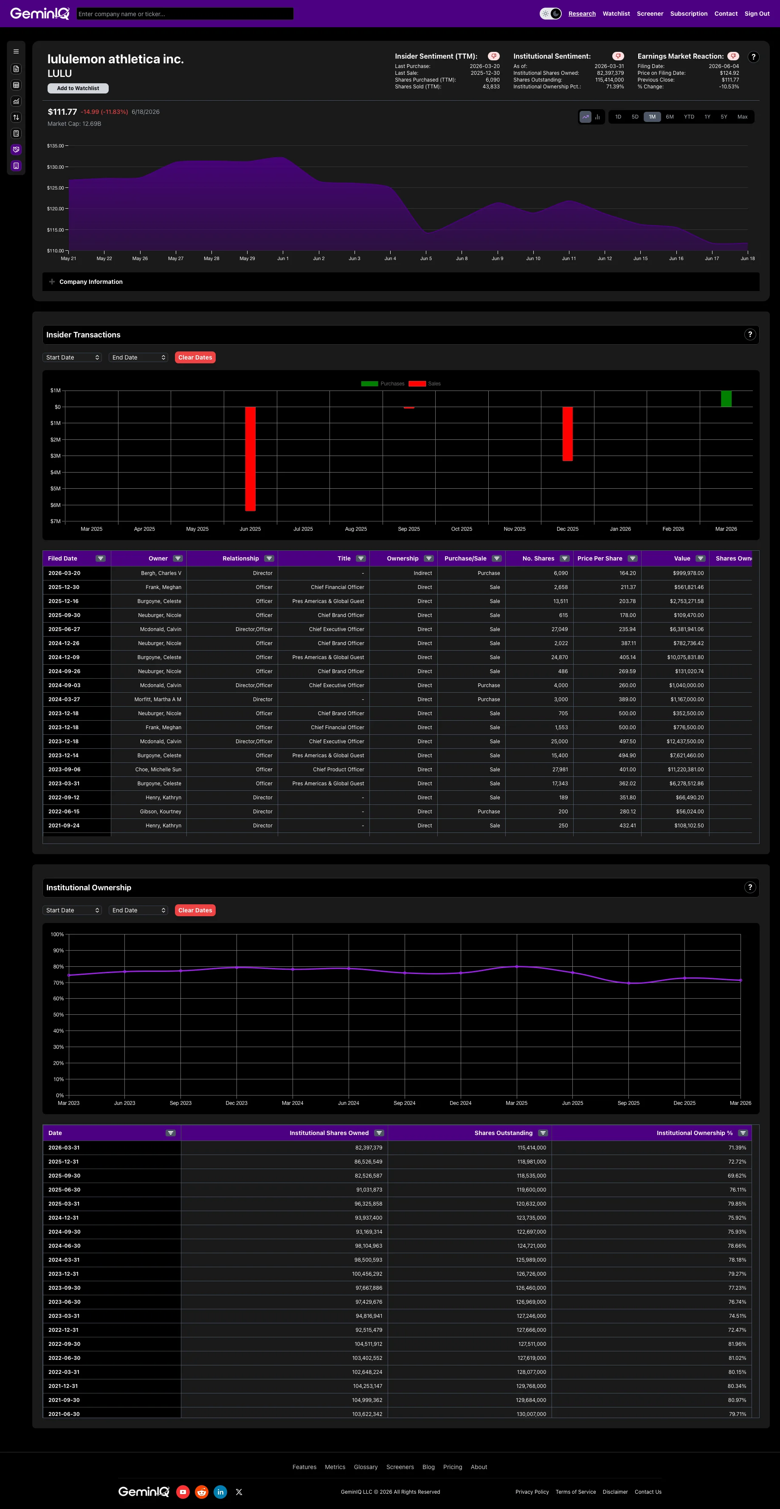Viewport: 780px width, 1509px height.
Task: Open the calculator sidebar icon
Action: [16, 133]
